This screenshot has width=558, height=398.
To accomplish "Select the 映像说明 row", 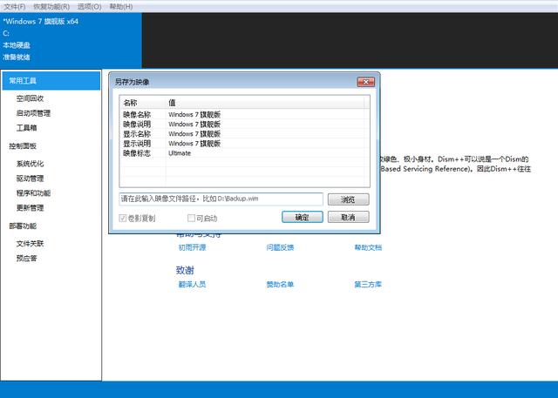I will click(x=242, y=124).
